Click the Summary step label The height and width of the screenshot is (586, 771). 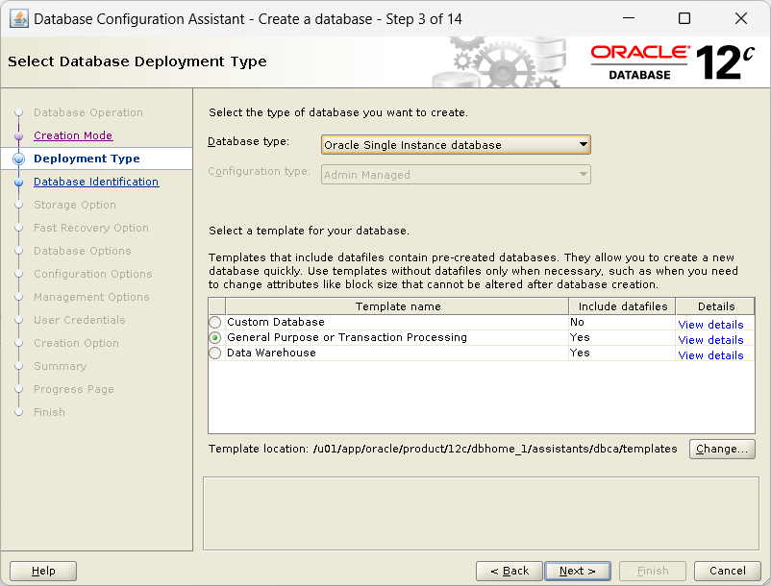(x=60, y=366)
